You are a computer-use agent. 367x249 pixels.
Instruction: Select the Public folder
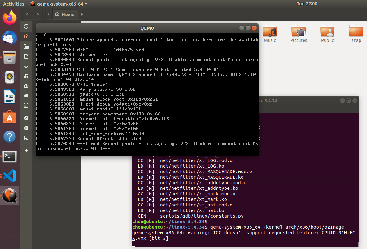(327, 34)
